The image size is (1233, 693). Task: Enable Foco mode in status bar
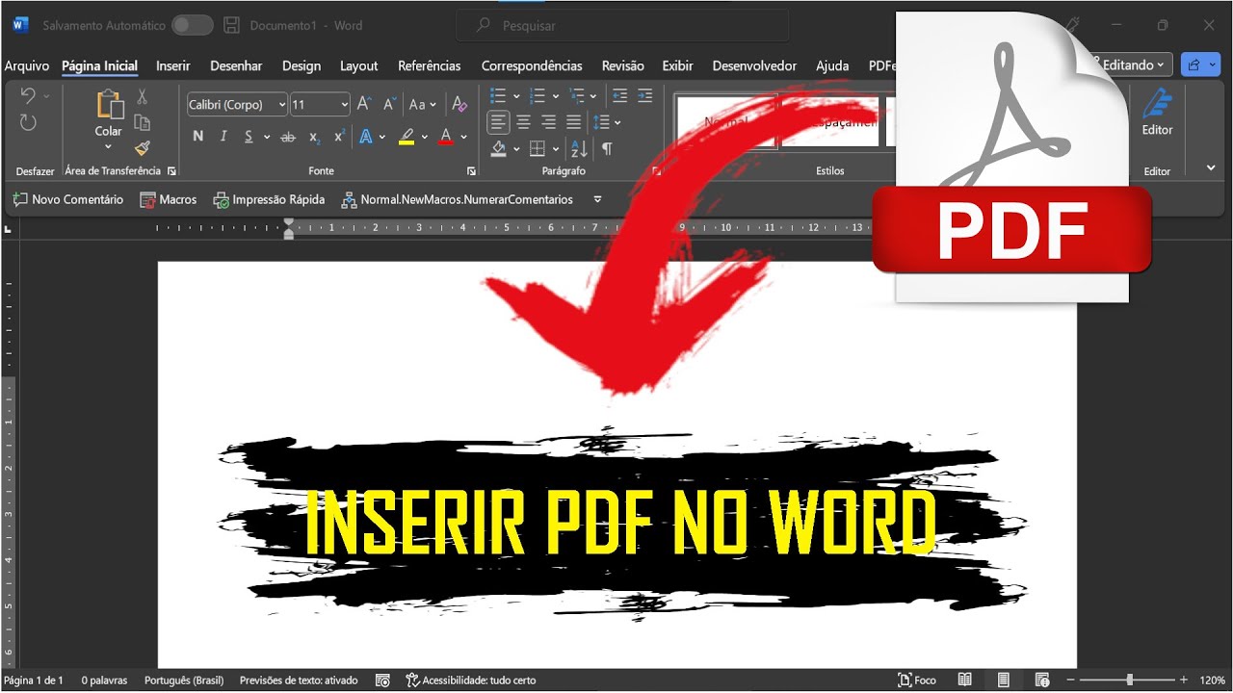pyautogui.click(x=916, y=680)
